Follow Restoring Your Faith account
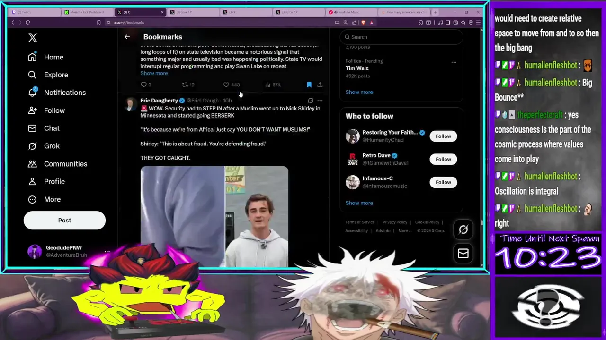Image resolution: width=606 pixels, height=340 pixels. pyautogui.click(x=443, y=136)
